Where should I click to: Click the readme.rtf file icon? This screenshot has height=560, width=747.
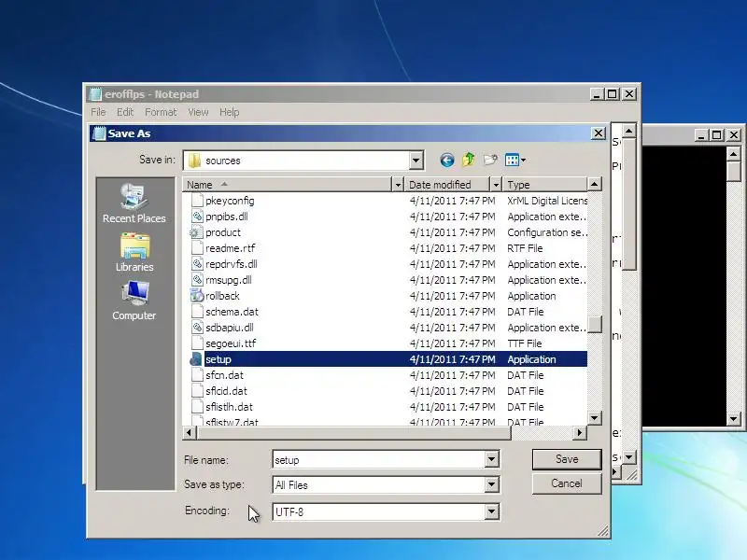tap(197, 248)
